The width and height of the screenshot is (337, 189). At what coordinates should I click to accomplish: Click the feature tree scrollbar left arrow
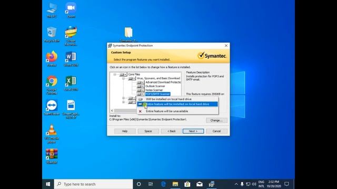(112, 111)
